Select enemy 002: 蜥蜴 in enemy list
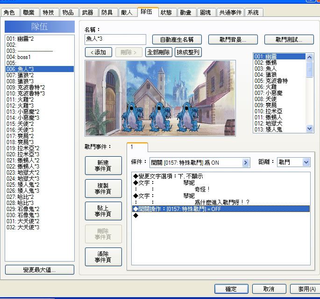This screenshot has width=320, height=299. [280, 63]
